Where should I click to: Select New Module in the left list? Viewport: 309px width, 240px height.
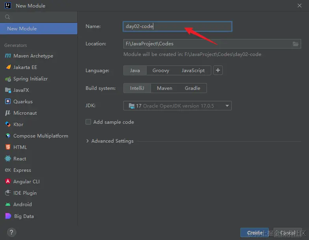point(39,28)
